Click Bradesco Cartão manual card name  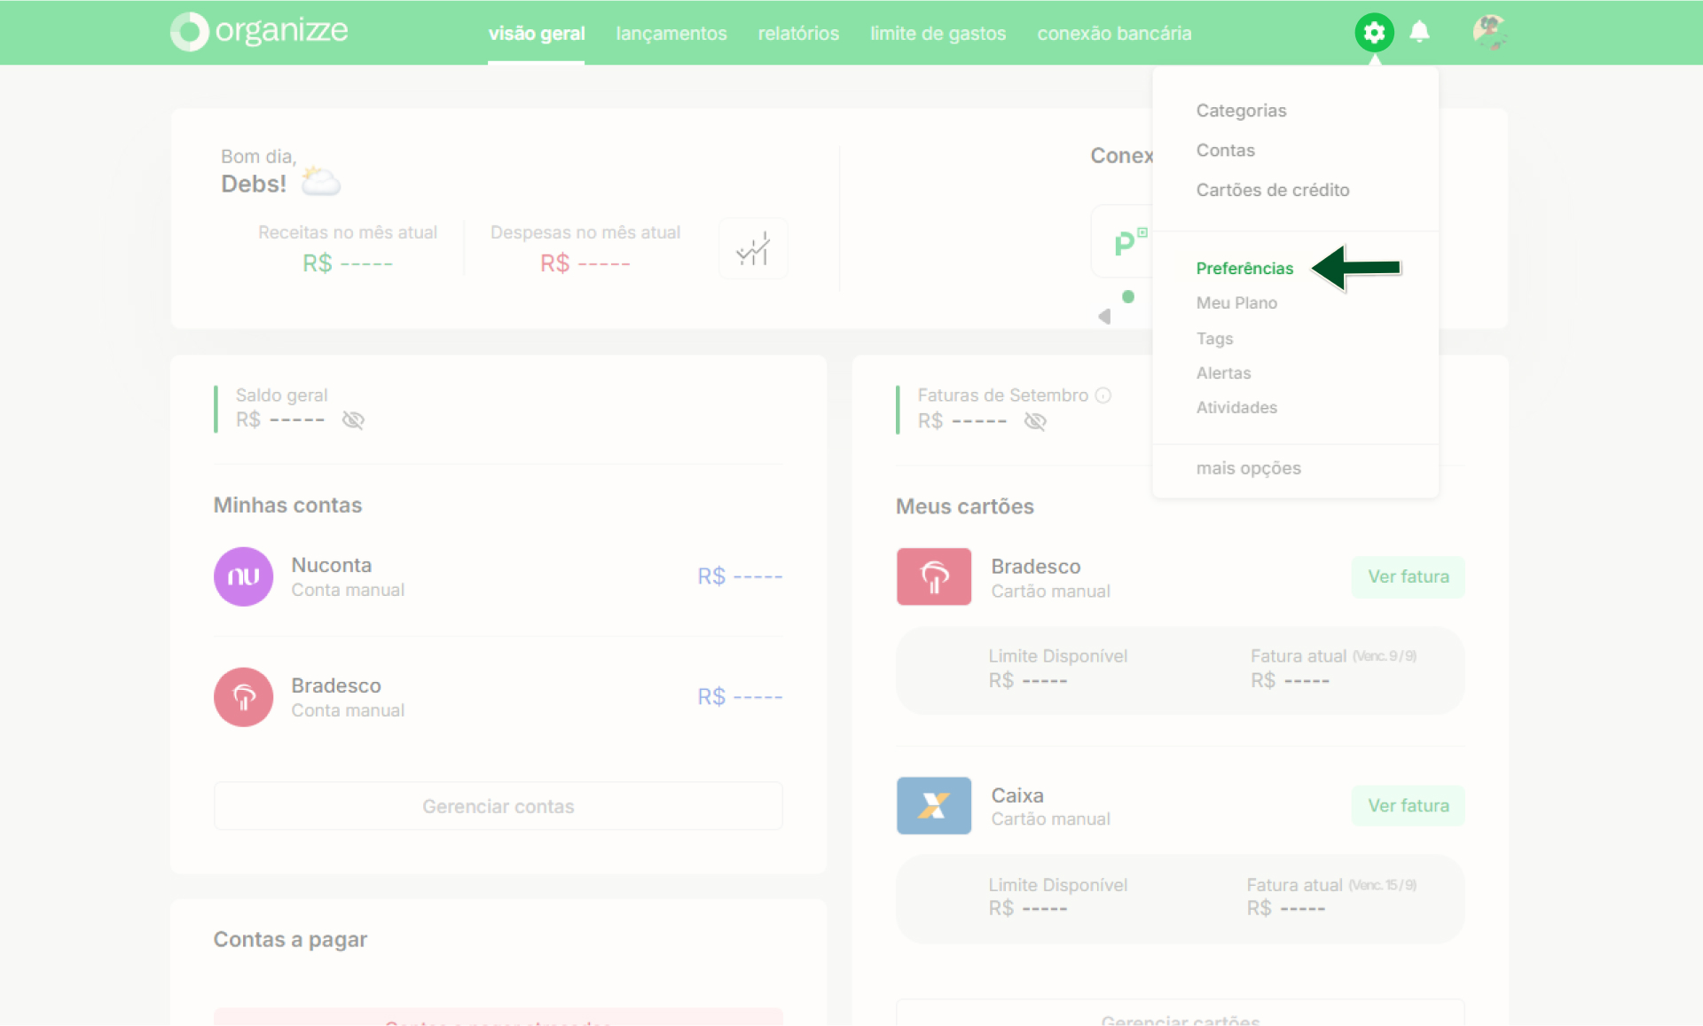pos(1035,567)
